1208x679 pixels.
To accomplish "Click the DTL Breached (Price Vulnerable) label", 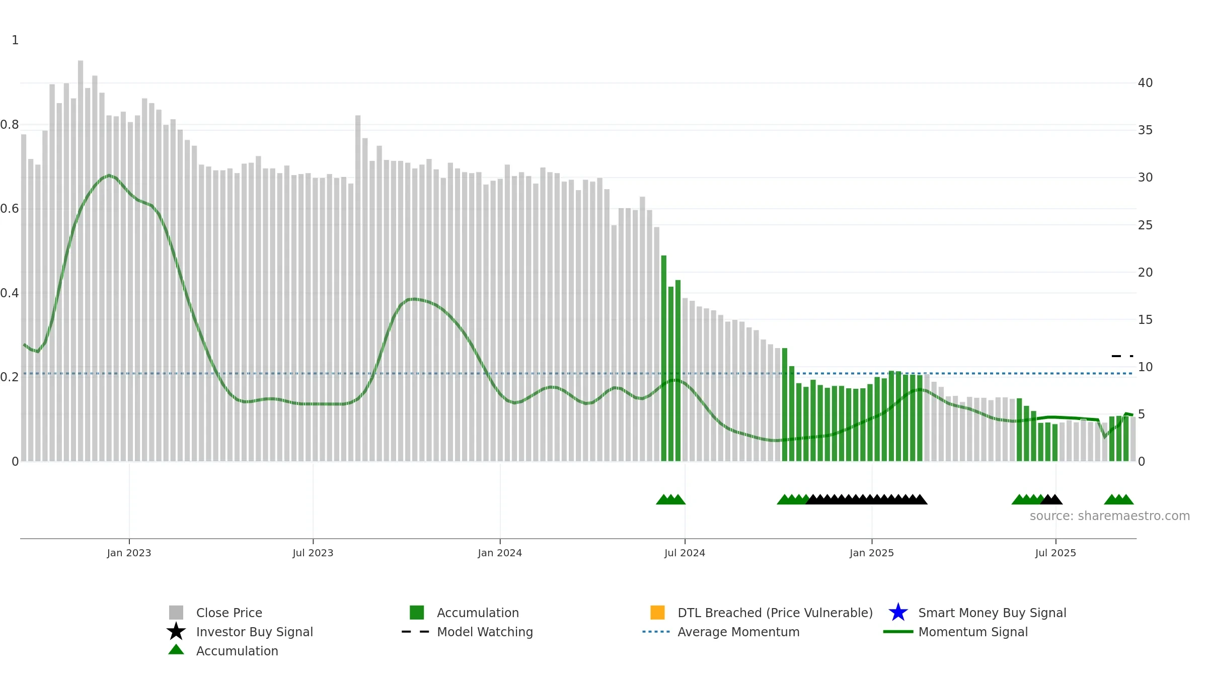I will point(775,613).
